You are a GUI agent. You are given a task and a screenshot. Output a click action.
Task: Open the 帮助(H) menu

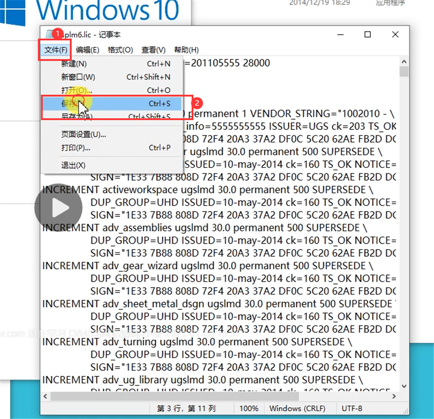click(186, 50)
